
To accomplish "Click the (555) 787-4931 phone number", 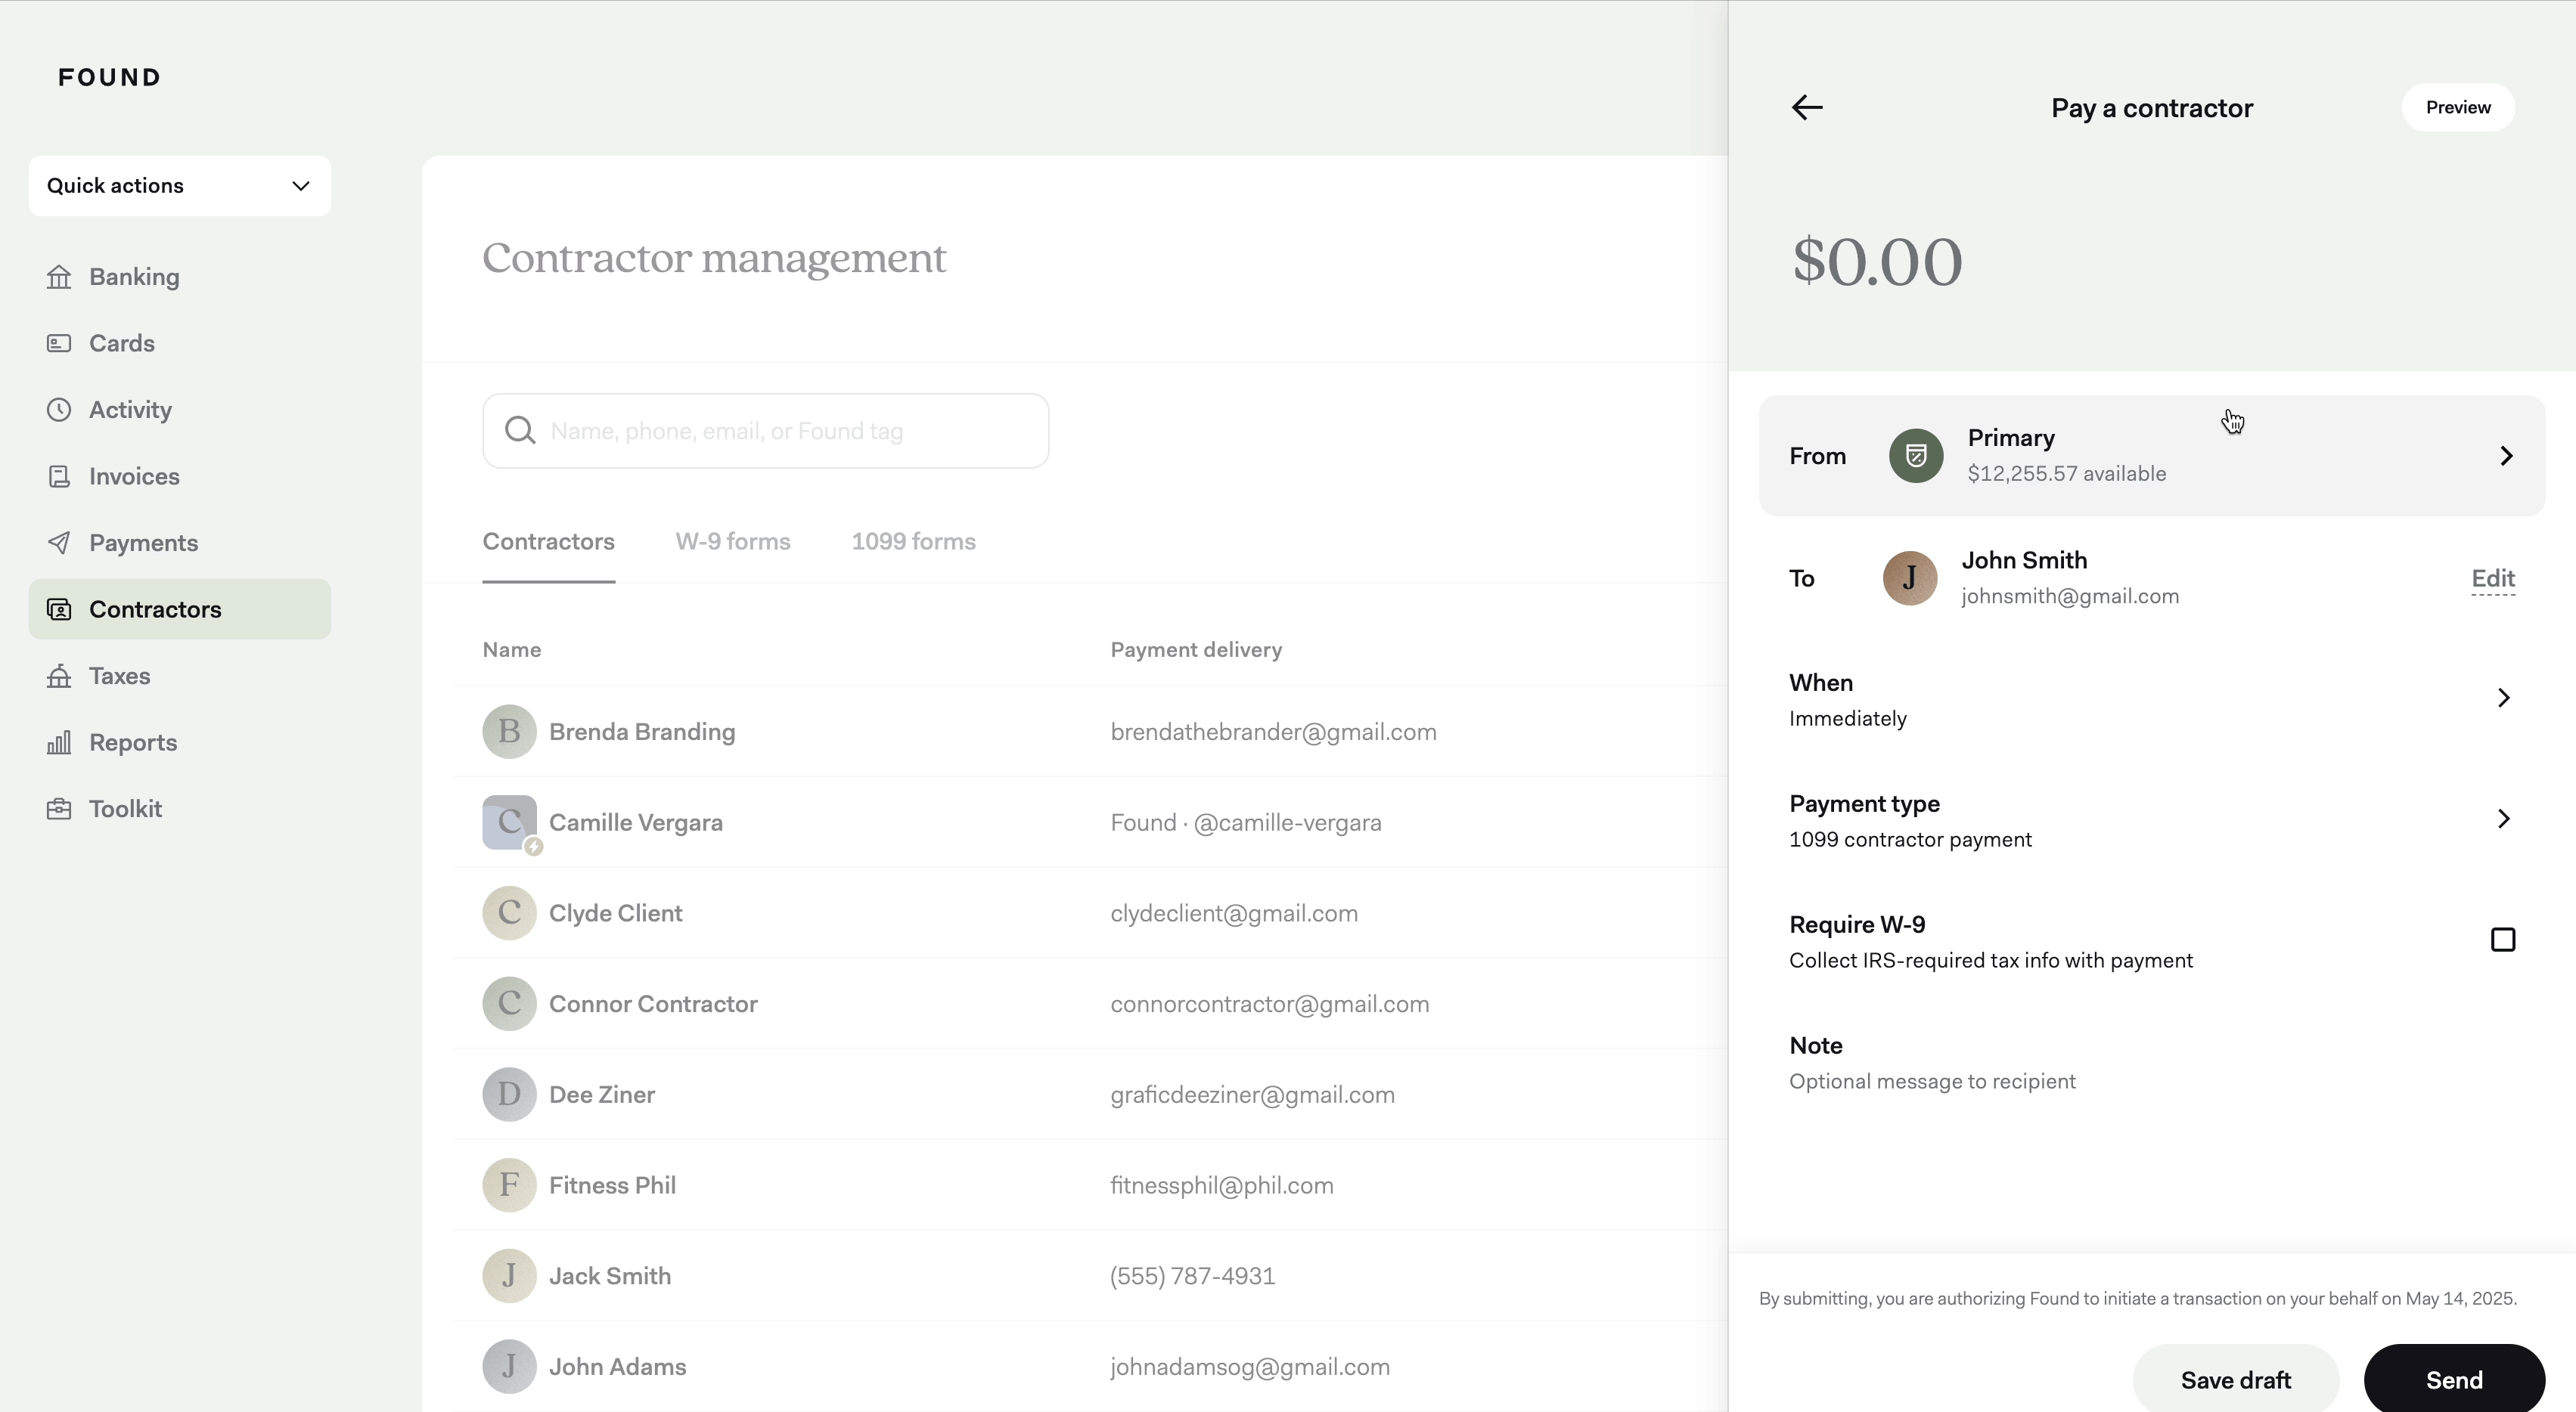I will point(1193,1276).
